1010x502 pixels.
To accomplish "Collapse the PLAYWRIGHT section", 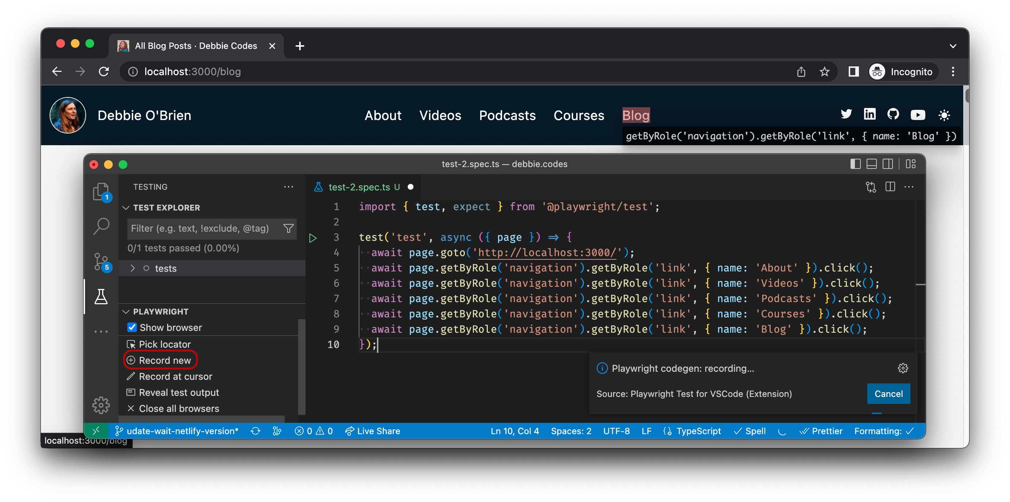I will [x=126, y=311].
